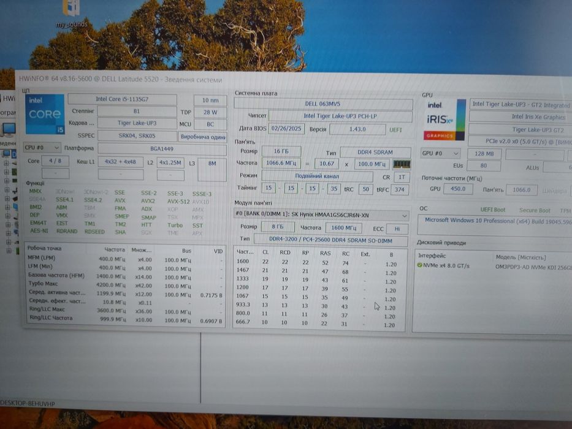Click the 0.7175 В VID value
Screen dimensions: 572x429
click(212, 295)
